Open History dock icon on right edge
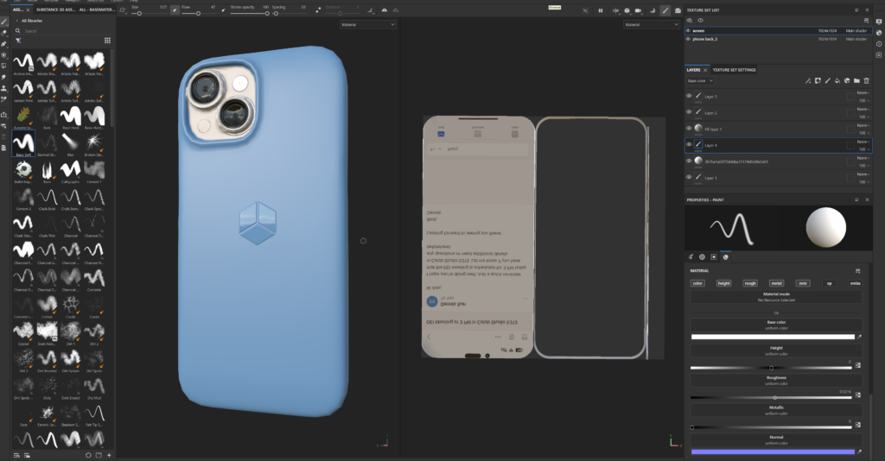 (879, 44)
